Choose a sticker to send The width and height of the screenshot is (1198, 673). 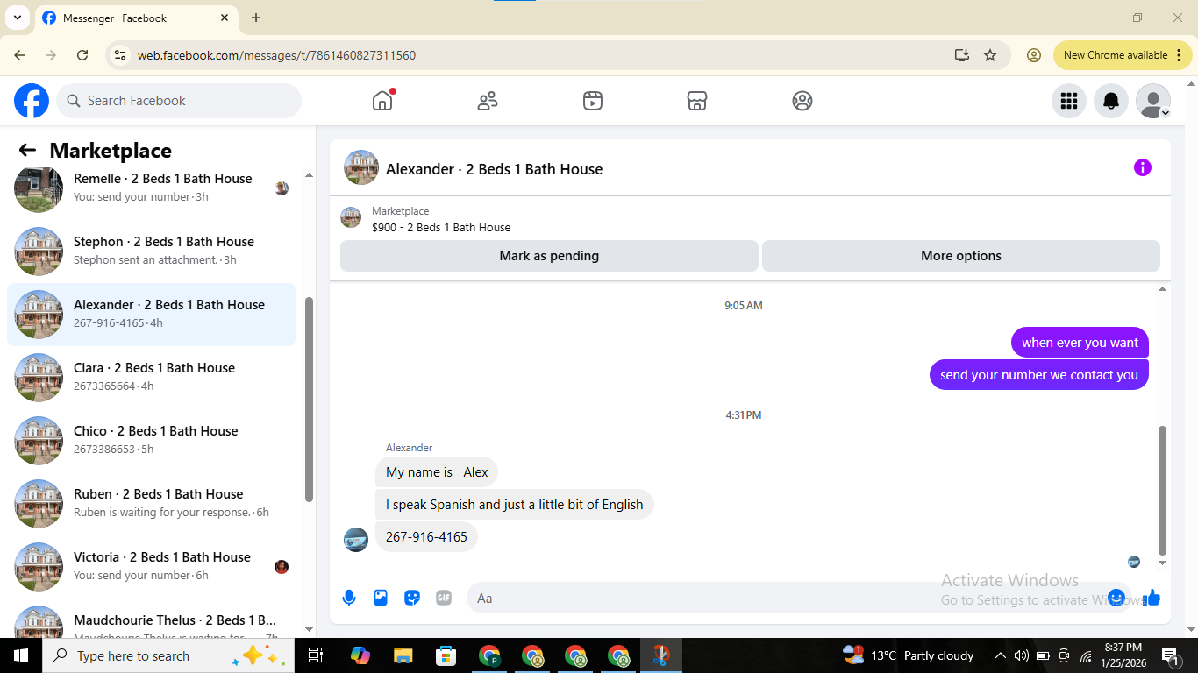pos(412,598)
